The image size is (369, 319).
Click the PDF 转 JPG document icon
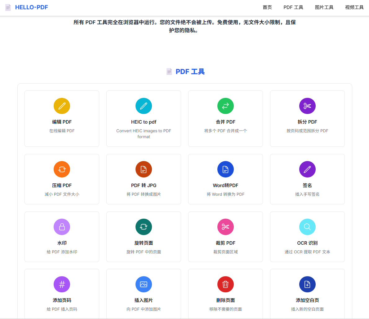coord(144,169)
